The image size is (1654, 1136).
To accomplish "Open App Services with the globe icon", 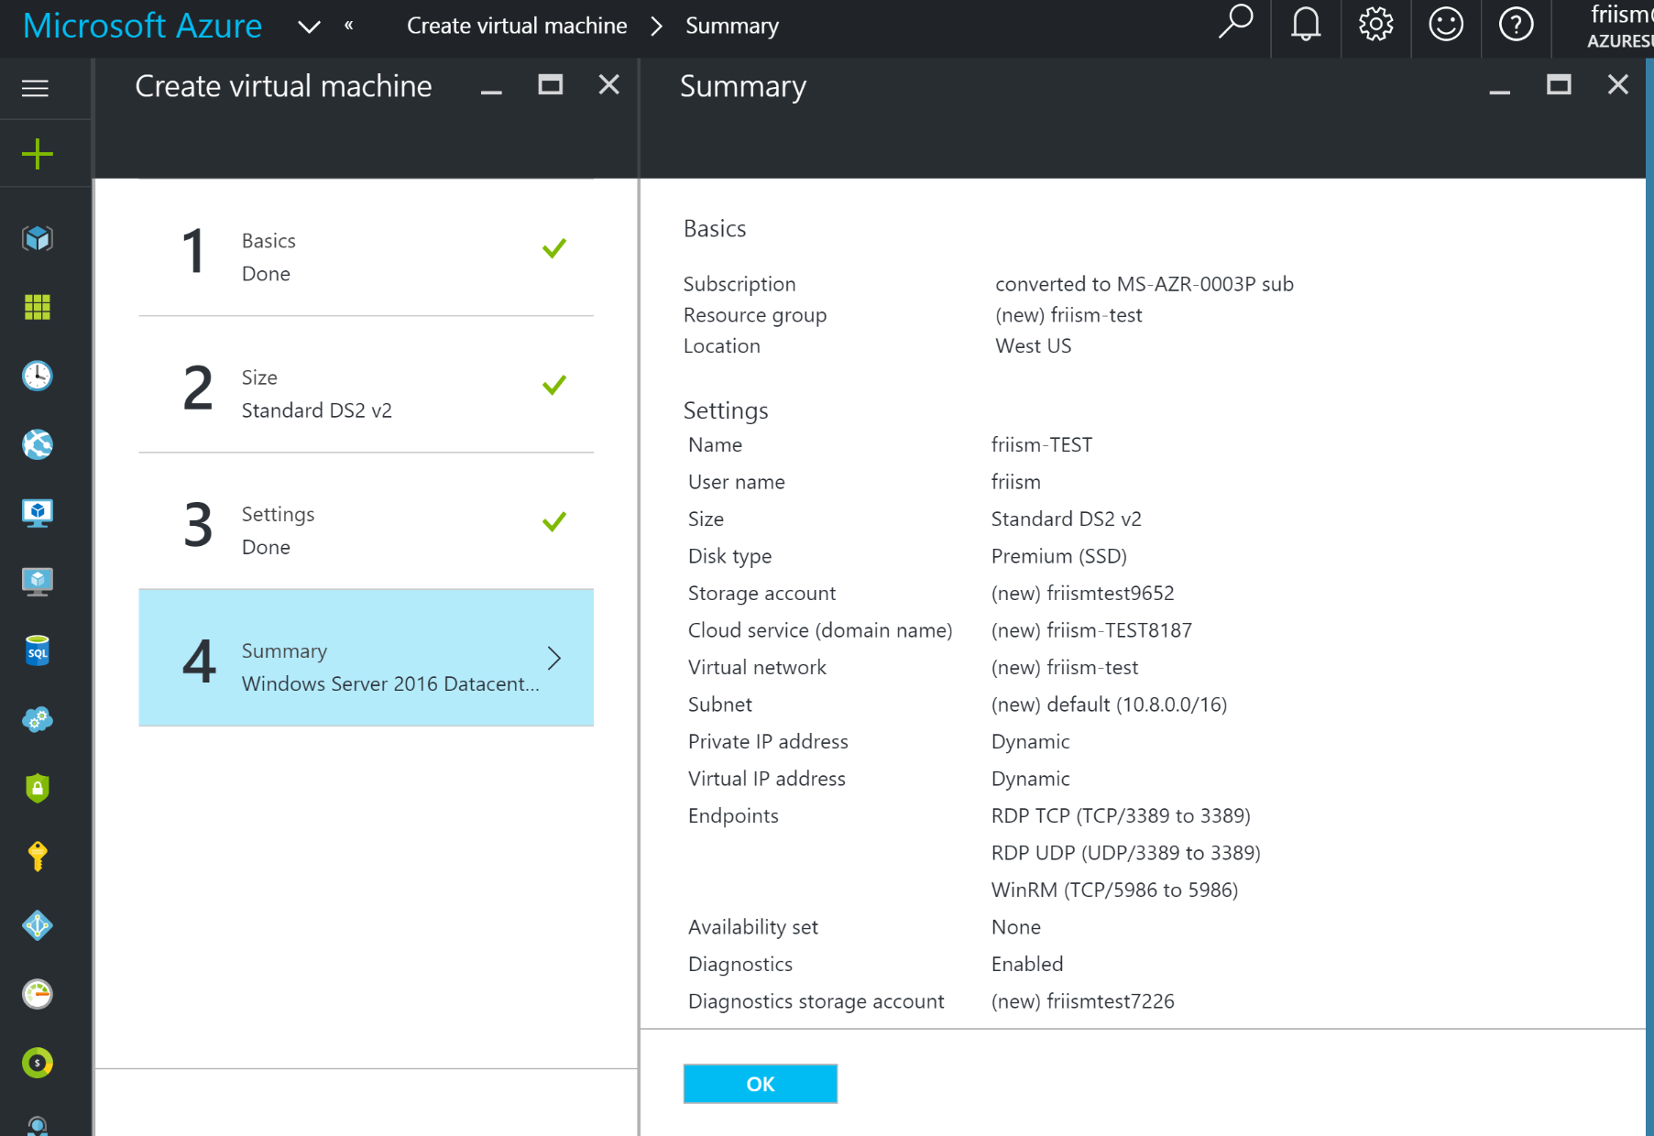I will [37, 444].
